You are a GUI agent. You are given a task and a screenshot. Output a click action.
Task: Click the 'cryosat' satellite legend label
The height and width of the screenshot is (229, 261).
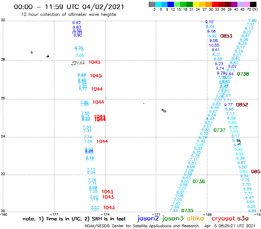(x=223, y=218)
